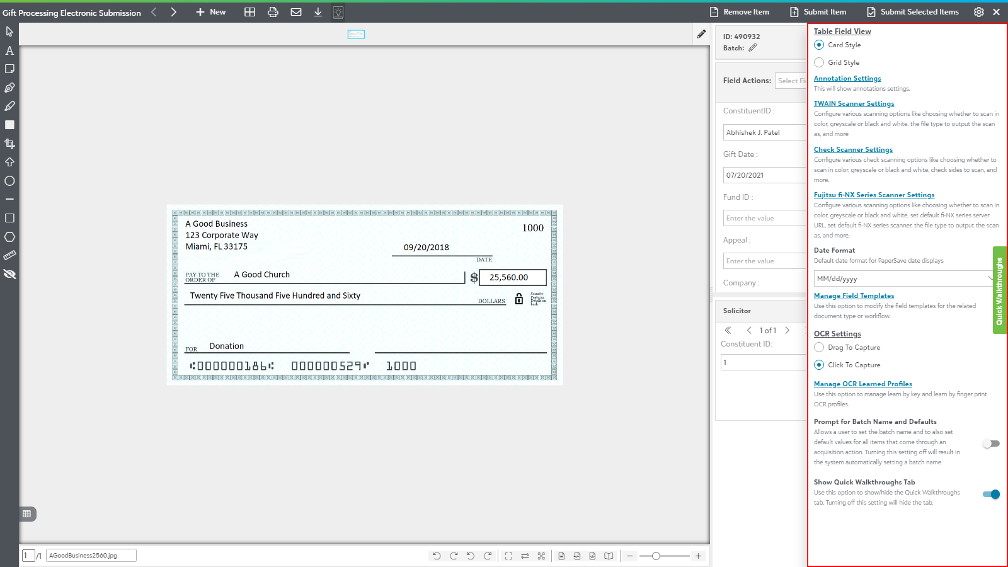Select the ellipse shape tool
This screenshot has width=1008, height=567.
(9, 181)
